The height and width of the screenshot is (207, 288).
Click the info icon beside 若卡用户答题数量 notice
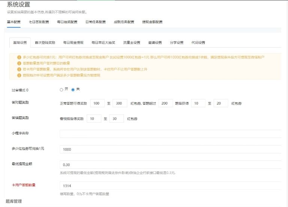19,69
